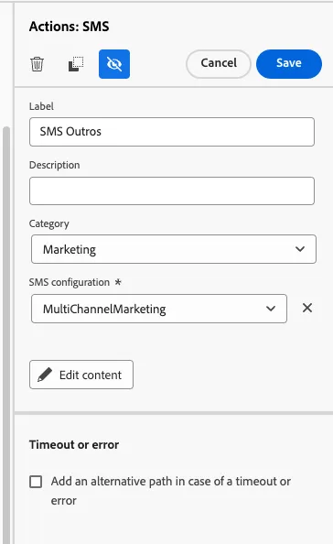Screen dimensions: 333x544
Task: Click the SMS configuration field label
Action: click(70, 282)
